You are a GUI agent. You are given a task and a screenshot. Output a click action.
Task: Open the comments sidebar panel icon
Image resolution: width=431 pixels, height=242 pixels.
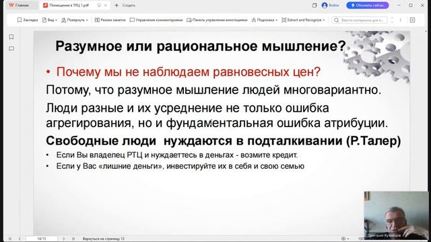(11, 48)
